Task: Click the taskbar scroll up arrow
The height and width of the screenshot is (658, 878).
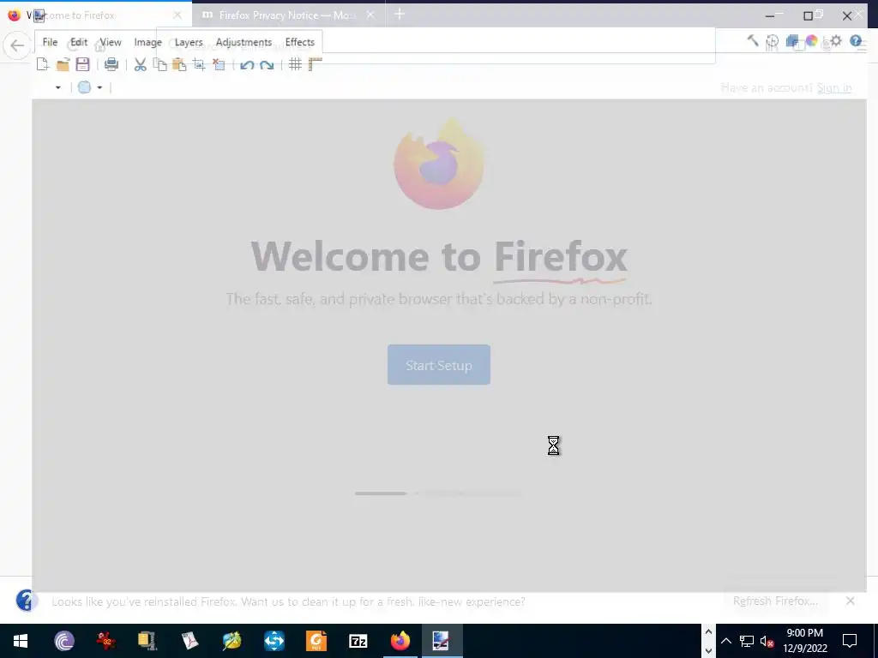Action: (708, 632)
